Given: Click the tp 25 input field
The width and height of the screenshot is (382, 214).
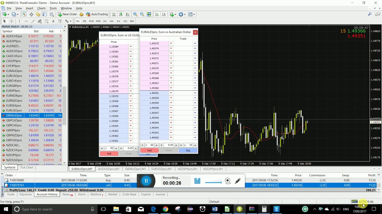Looking at the screenshot, I should (188, 145).
